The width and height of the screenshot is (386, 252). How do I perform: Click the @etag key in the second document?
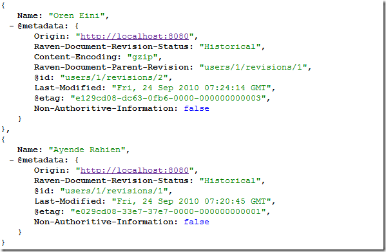point(49,211)
